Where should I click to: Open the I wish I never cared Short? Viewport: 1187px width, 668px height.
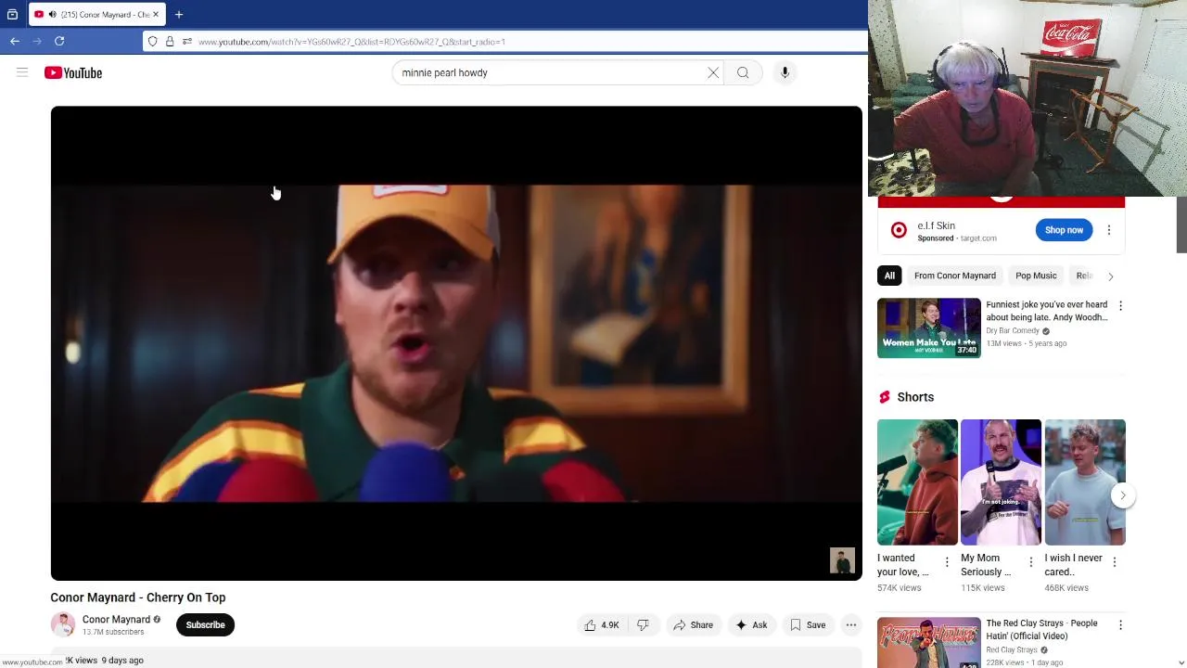pos(1085,482)
